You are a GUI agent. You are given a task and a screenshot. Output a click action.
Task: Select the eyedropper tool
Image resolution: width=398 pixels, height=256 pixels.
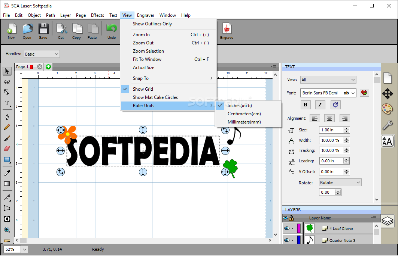(x=7, y=173)
